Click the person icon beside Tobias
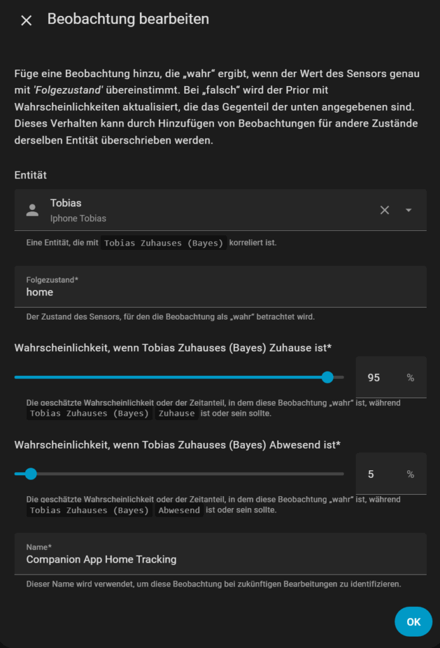 32,210
